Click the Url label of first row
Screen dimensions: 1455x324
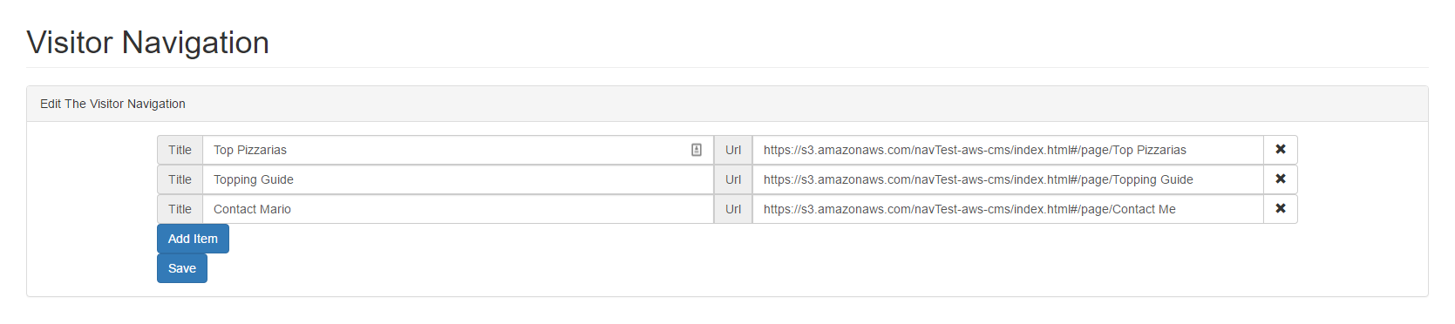(733, 150)
